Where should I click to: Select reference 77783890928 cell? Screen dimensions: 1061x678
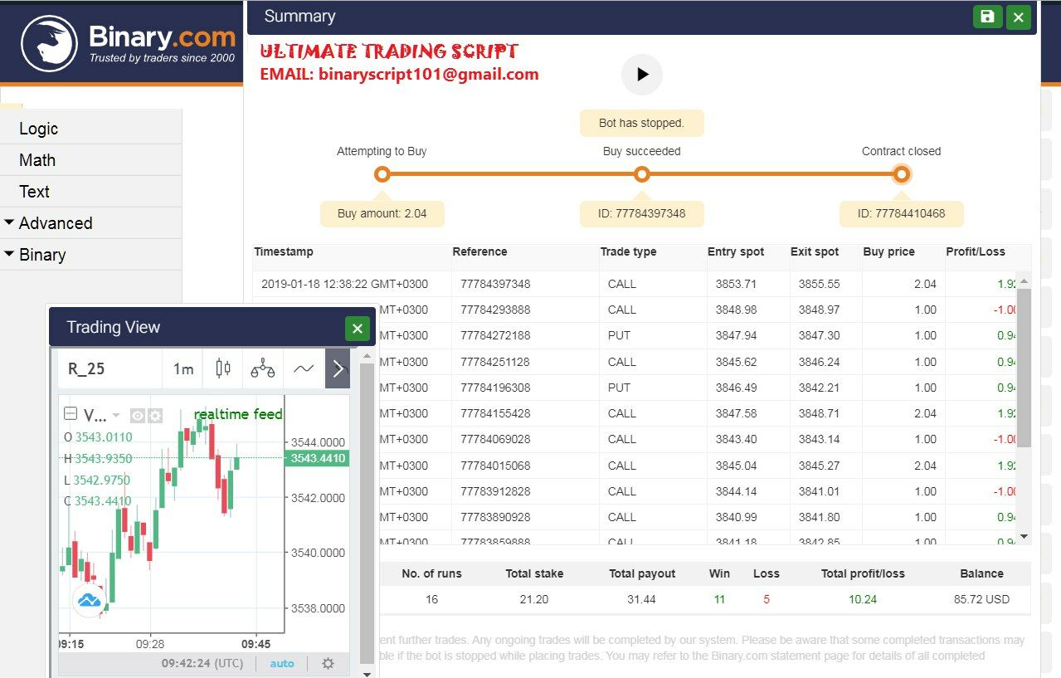(495, 517)
